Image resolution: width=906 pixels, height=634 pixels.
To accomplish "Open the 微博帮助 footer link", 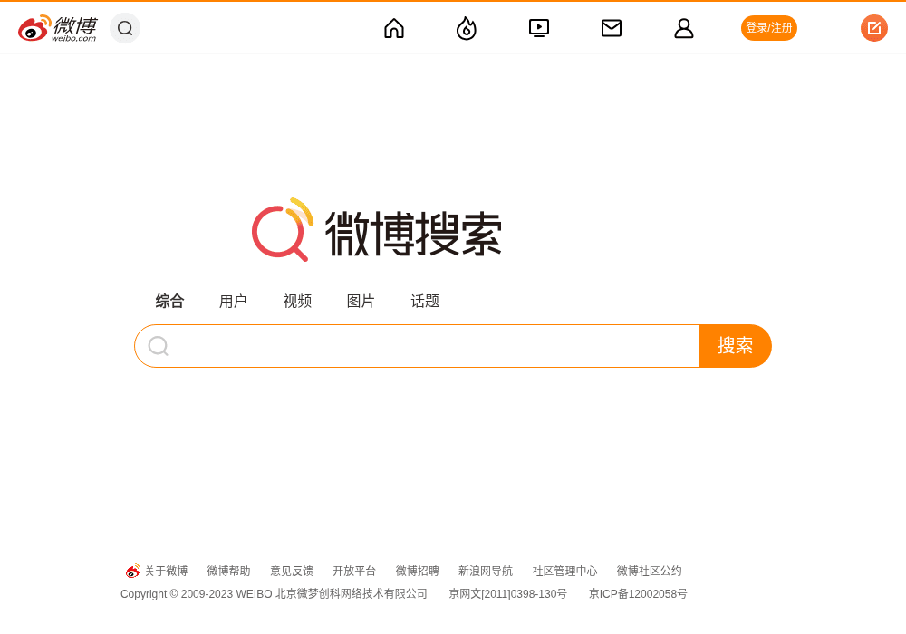I will point(229,572).
